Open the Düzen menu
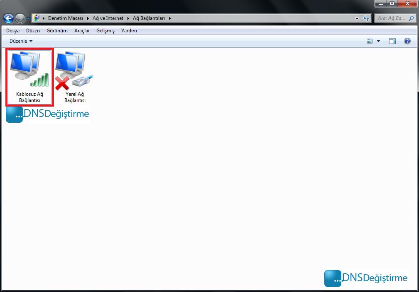Viewport: 419px width, 292px height. click(33, 31)
